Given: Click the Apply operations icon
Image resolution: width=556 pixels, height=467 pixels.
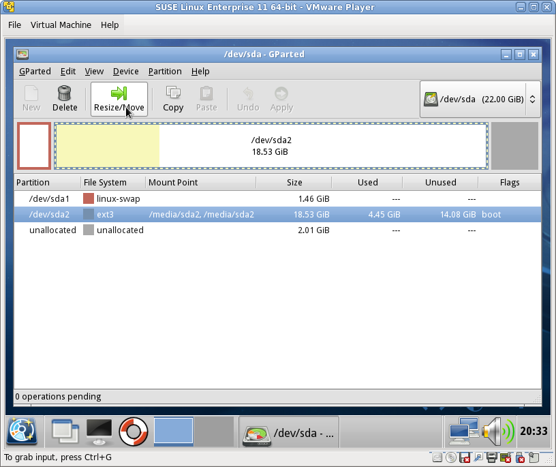Looking at the screenshot, I should (x=281, y=93).
